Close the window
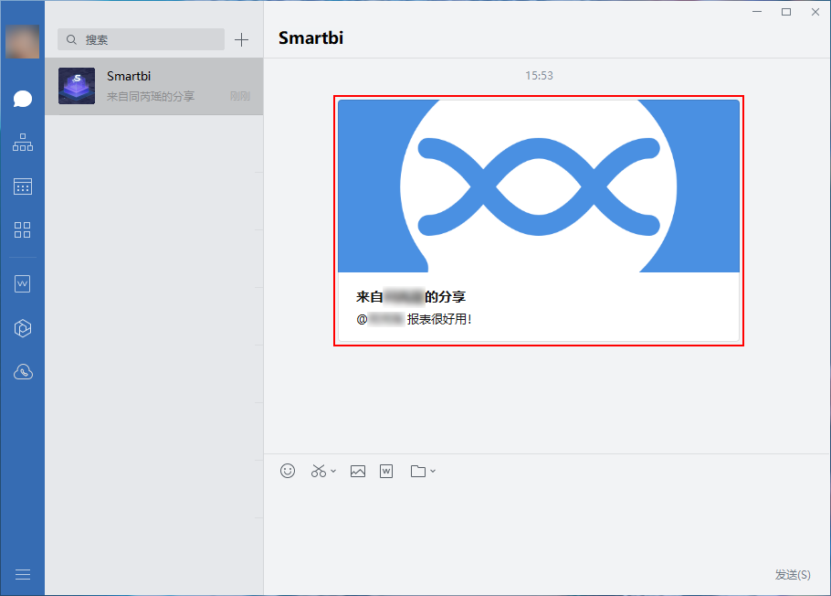Viewport: 831px width, 596px height. 815,12
